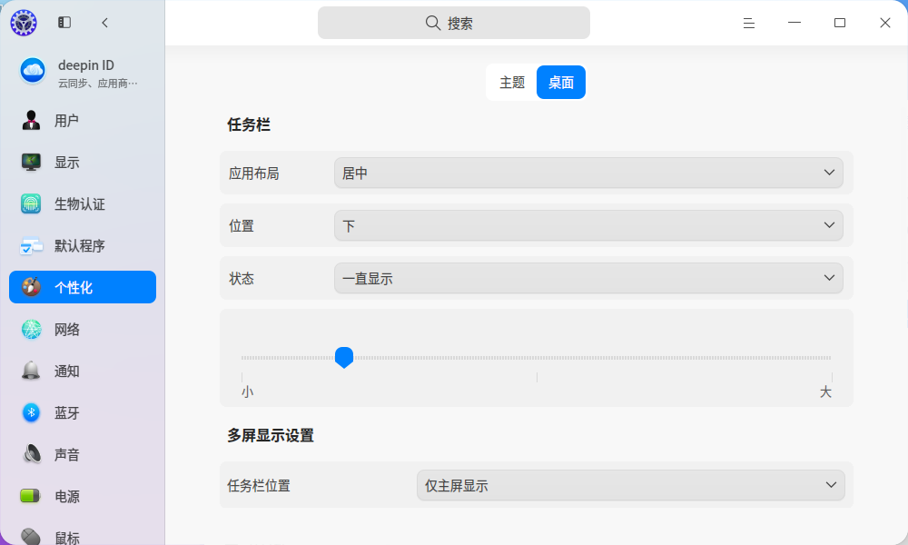Maximize the settings window
The width and height of the screenshot is (908, 545).
840,23
